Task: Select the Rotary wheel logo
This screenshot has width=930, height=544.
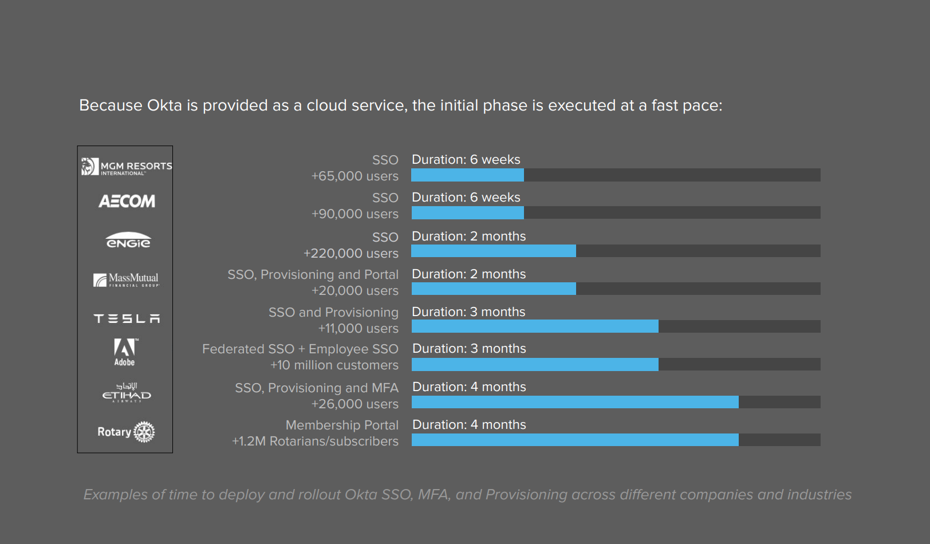Action: [x=127, y=432]
